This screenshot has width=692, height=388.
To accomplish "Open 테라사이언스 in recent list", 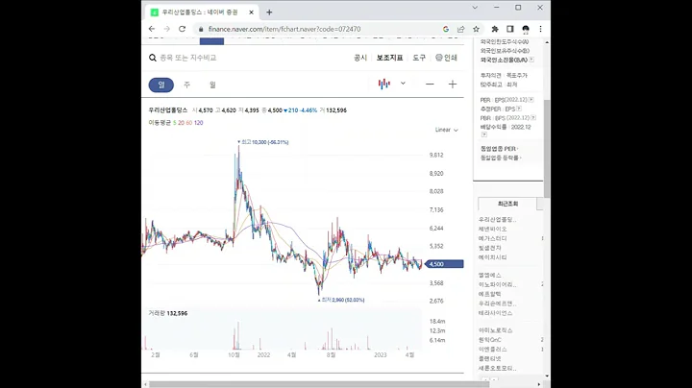I will click(495, 313).
